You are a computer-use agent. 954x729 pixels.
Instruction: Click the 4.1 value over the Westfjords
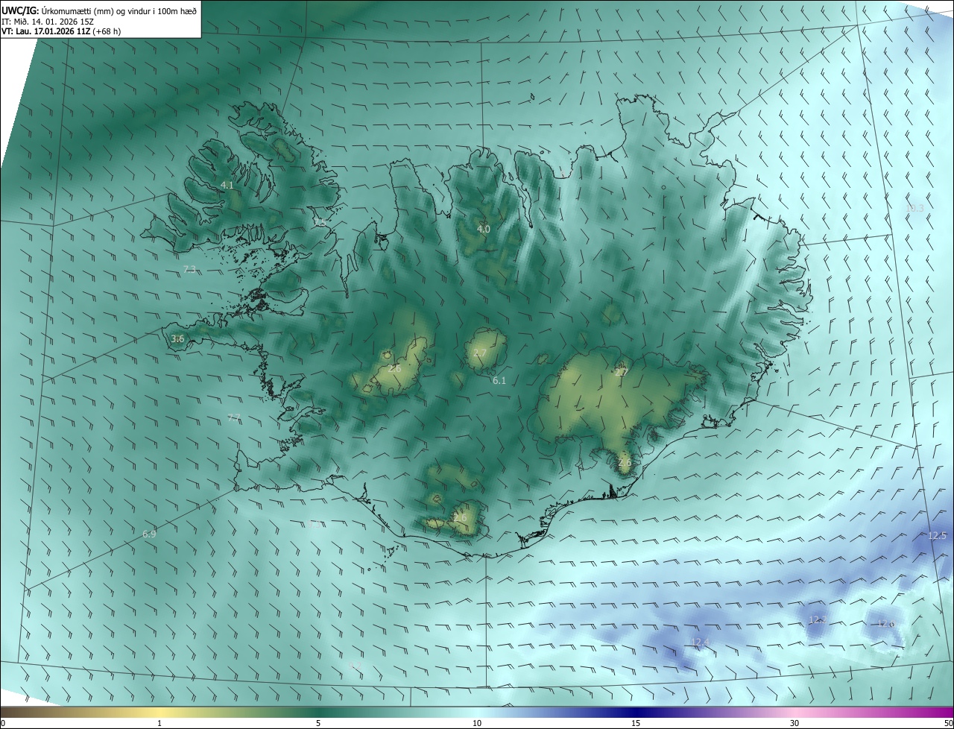227,185
